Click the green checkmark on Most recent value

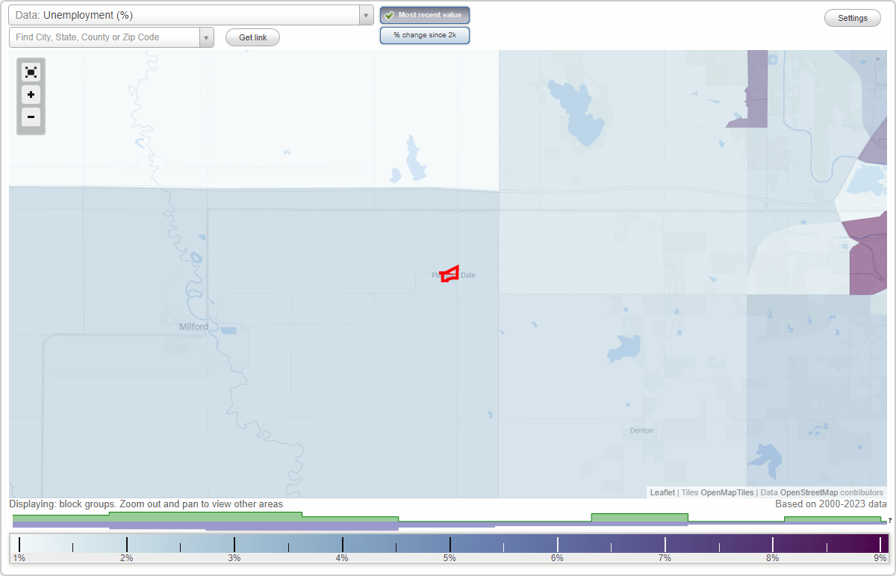click(x=389, y=15)
